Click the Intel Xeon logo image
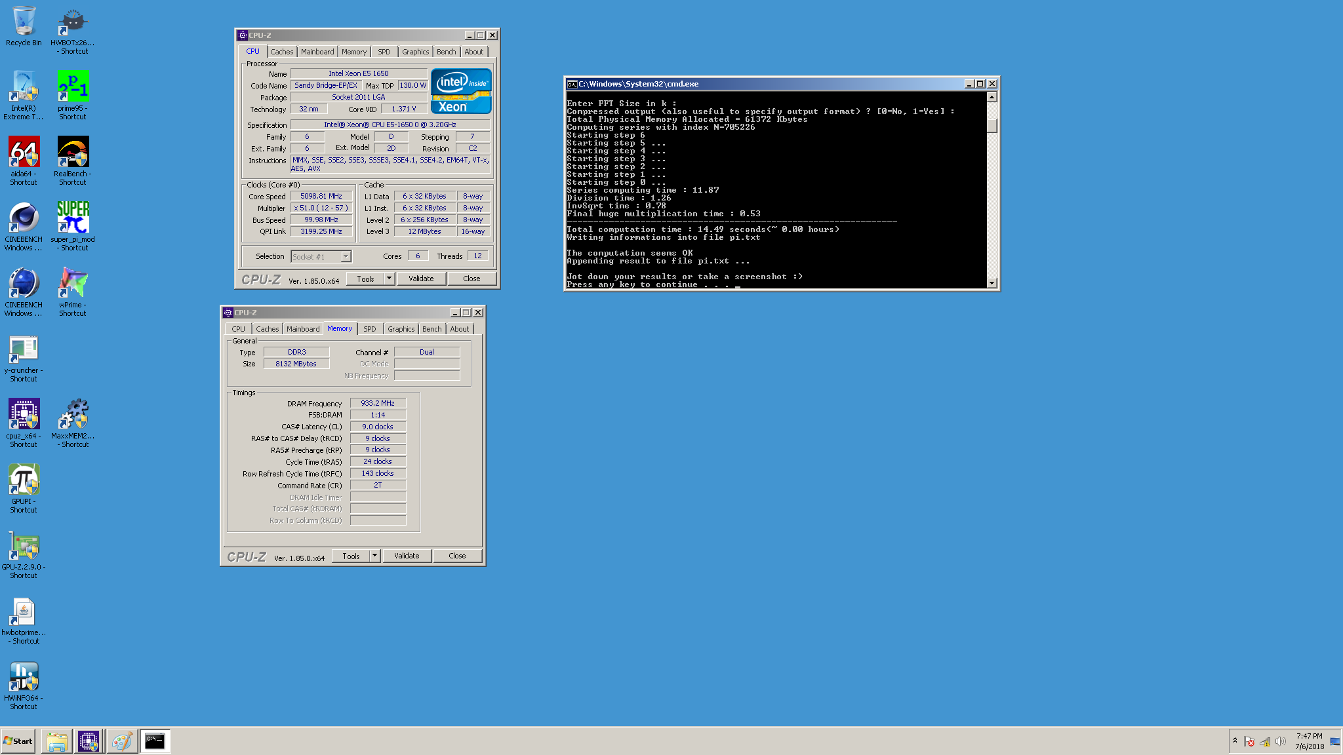 coord(461,91)
